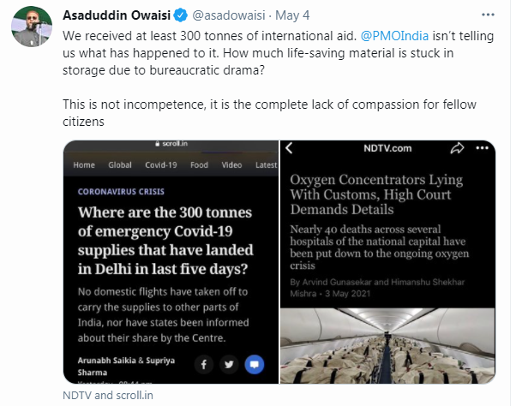Open the NDTV three-dot options icon
The image size is (522, 406).
(x=482, y=148)
